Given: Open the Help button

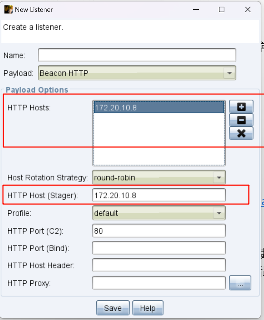Looking at the screenshot, I should [x=148, y=308].
